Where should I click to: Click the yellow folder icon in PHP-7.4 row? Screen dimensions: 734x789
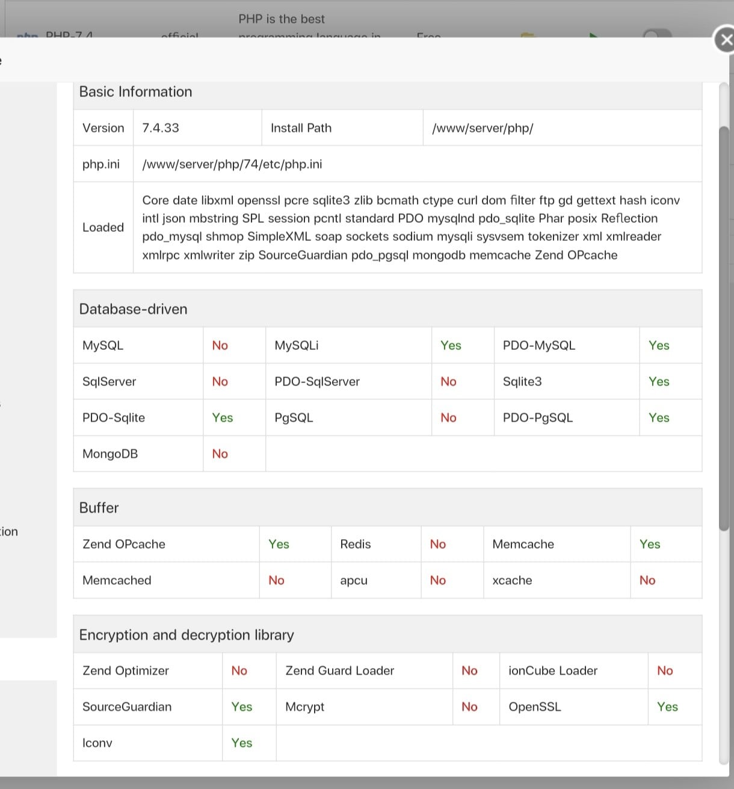[x=527, y=35]
